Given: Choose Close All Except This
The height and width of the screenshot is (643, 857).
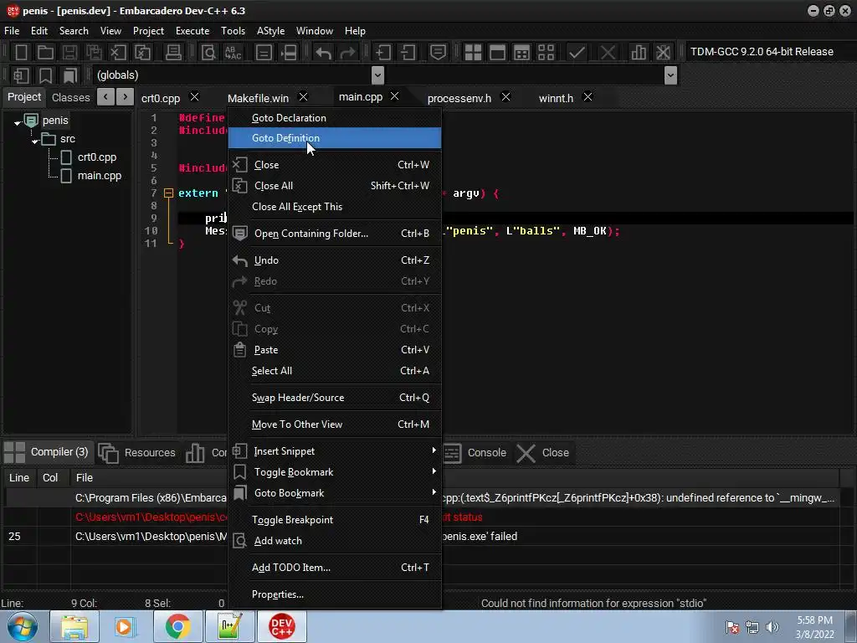Looking at the screenshot, I should [x=335, y=207].
